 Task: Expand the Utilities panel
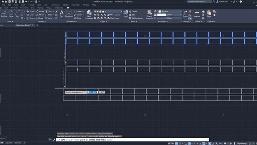click(198, 21)
